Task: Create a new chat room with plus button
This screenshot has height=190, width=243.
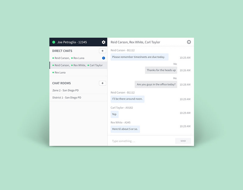Action: click(102, 83)
